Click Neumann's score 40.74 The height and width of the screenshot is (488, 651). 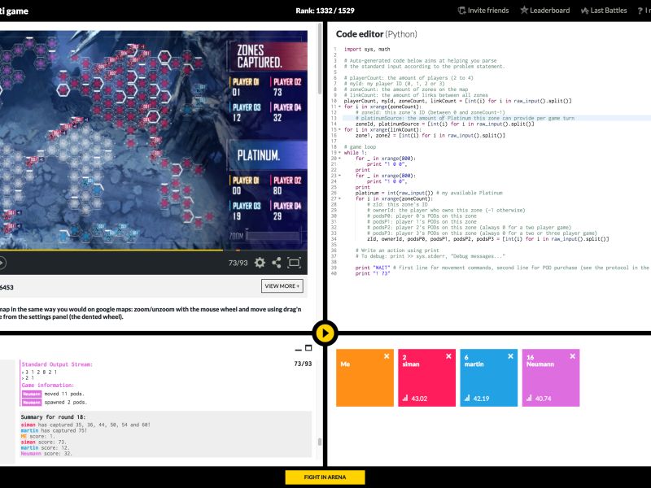(543, 399)
